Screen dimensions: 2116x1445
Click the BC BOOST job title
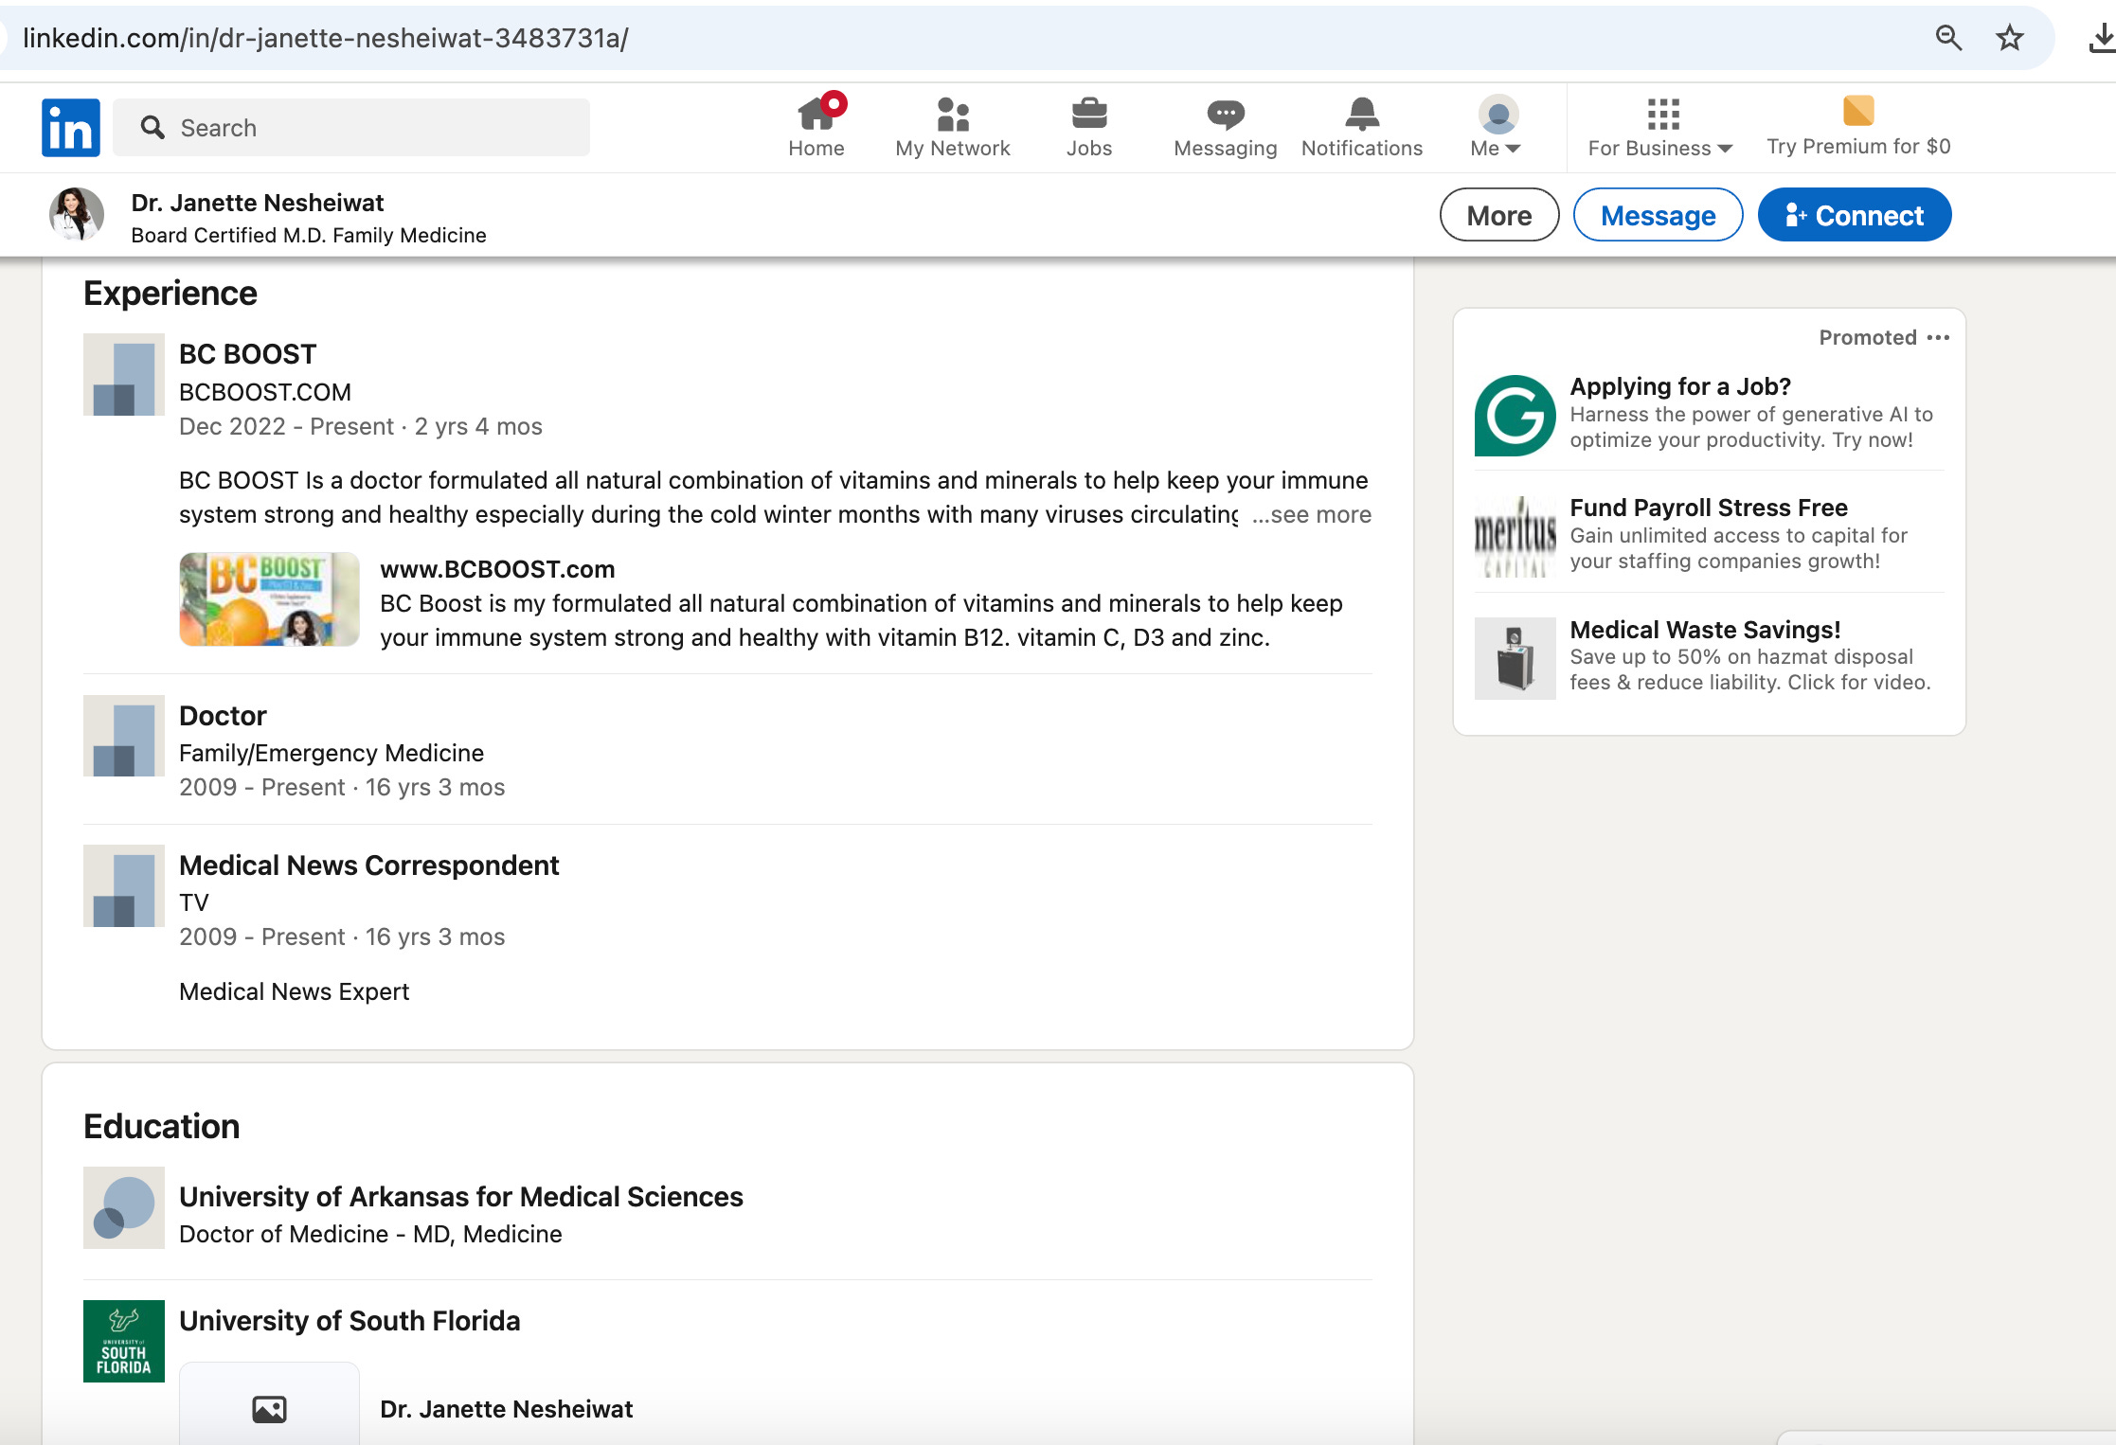[247, 354]
